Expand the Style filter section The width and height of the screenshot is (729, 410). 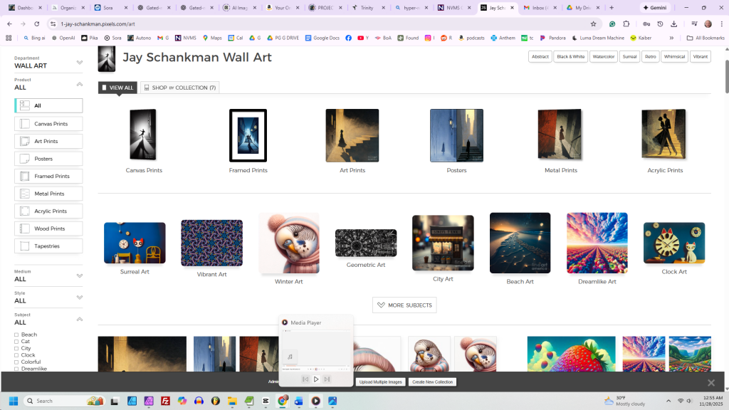click(80, 298)
